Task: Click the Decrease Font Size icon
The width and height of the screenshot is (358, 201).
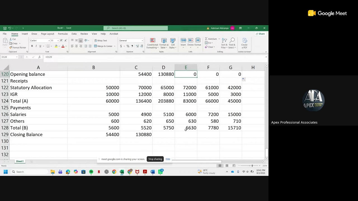Action: 65,40
